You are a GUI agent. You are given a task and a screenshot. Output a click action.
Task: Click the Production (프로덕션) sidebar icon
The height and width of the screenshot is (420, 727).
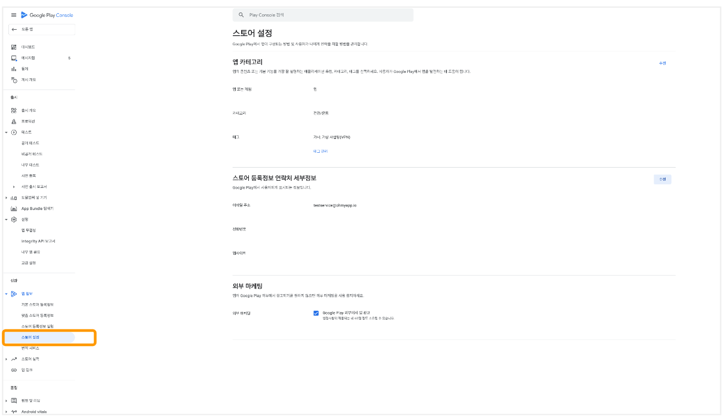pos(14,121)
